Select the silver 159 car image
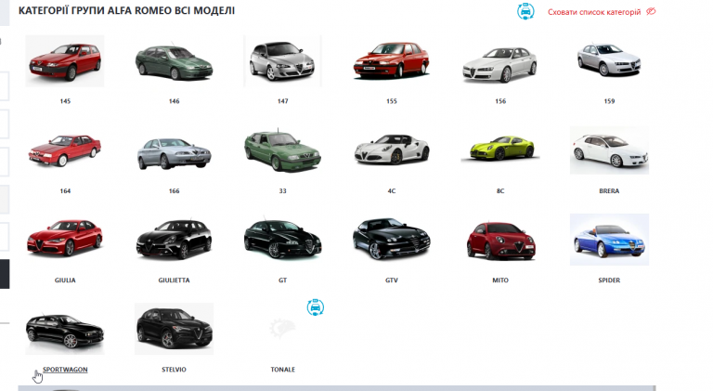The width and height of the screenshot is (713, 391). pyautogui.click(x=609, y=61)
